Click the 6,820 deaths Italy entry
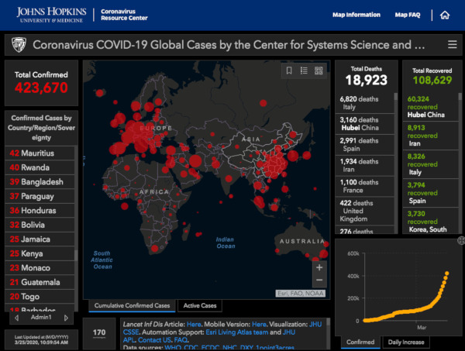Image resolution: width=465 pixels, height=351 pixels. (x=364, y=103)
